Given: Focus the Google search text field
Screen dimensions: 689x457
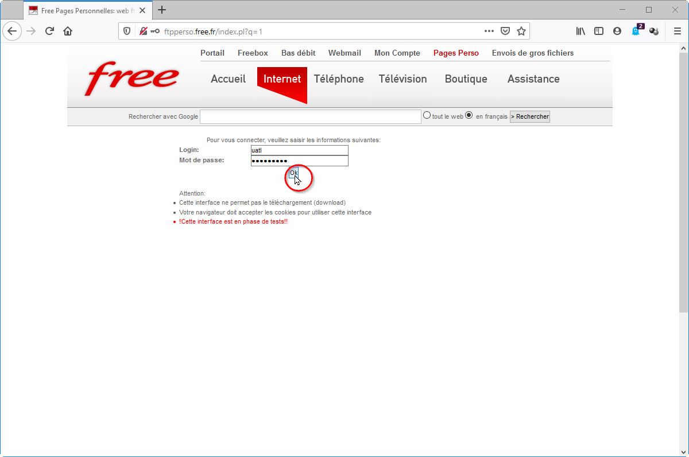Looking at the screenshot, I should 311,116.
